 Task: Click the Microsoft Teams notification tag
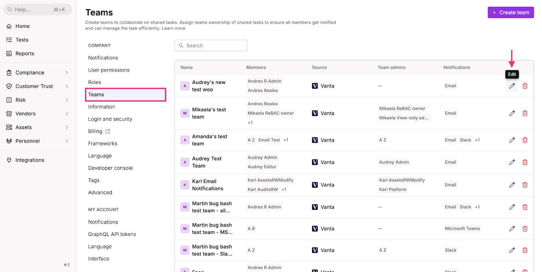click(x=462, y=229)
